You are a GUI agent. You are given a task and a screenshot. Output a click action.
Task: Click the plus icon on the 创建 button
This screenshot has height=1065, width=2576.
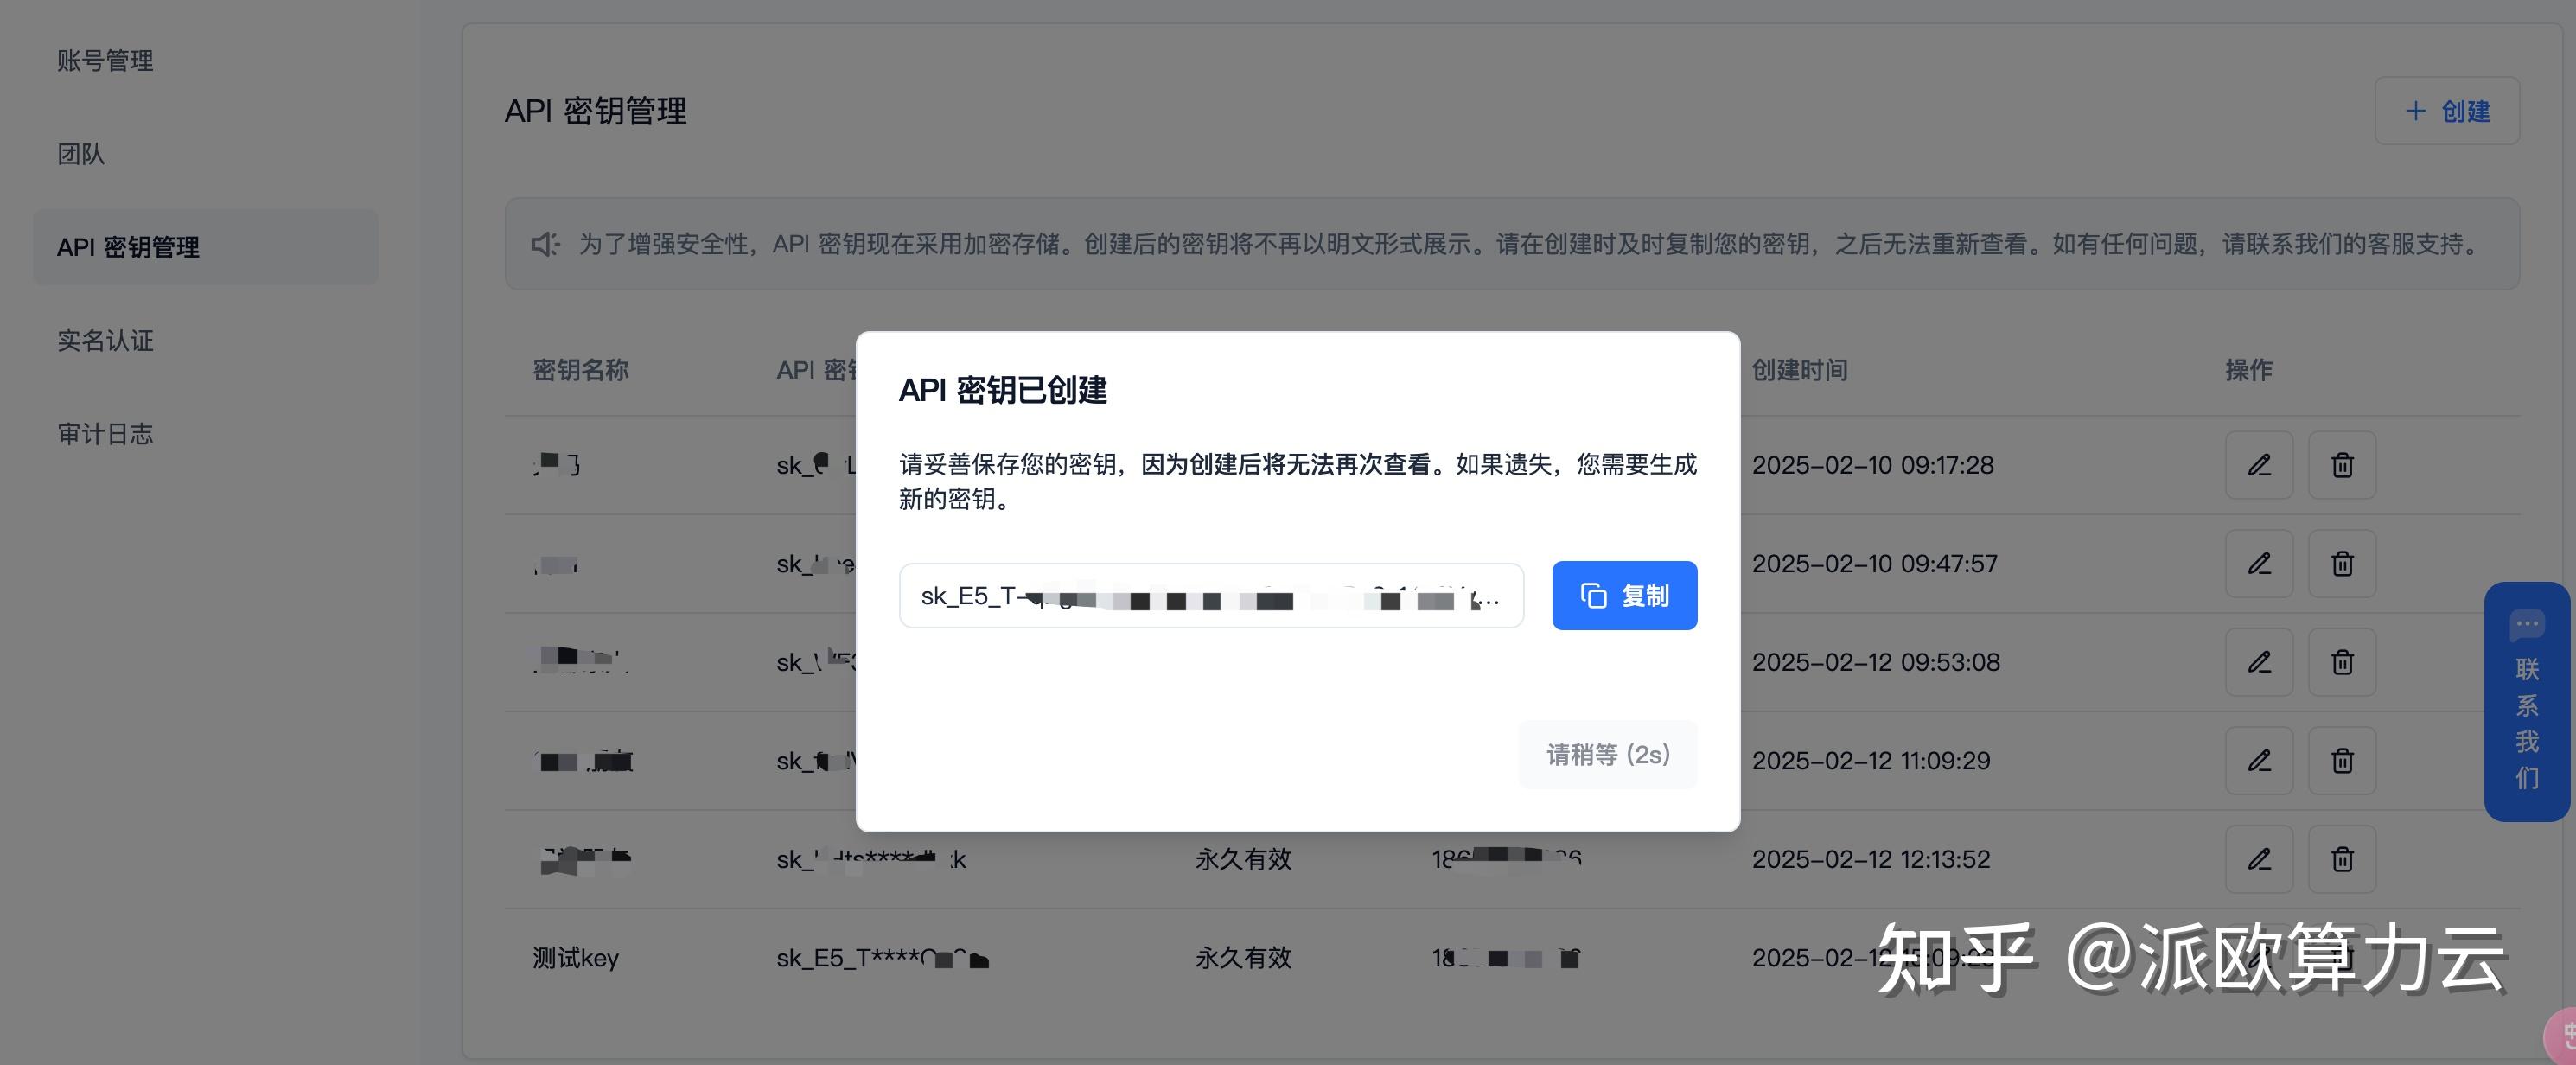pyautogui.click(x=2416, y=111)
